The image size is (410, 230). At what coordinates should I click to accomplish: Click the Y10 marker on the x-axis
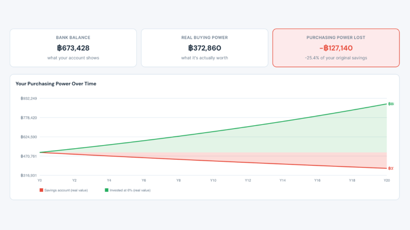tap(213, 180)
